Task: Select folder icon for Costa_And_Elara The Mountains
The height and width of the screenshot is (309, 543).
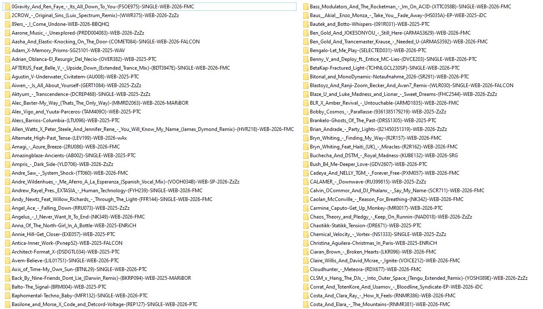Action: point(306,304)
